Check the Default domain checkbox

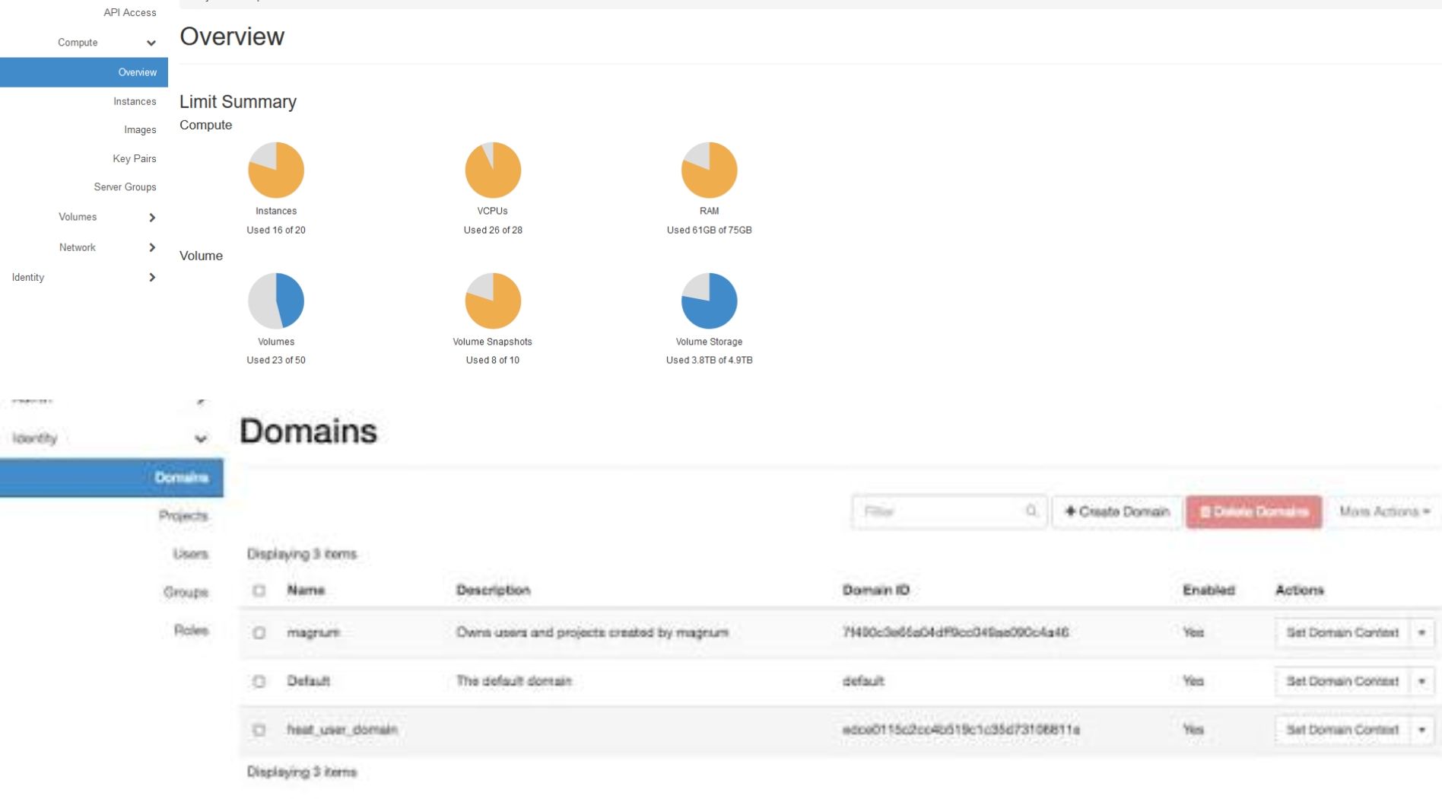tap(259, 681)
